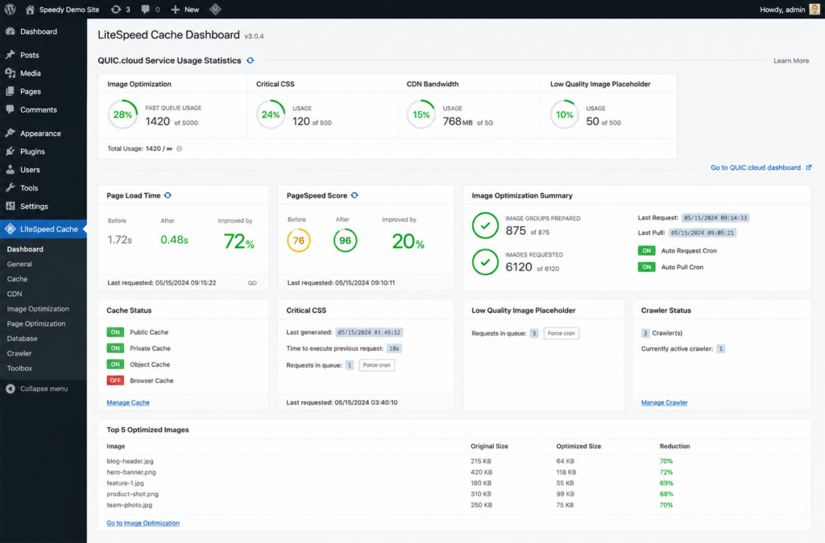Refresh the PageSpeed Score
825x543 pixels.
tap(354, 195)
